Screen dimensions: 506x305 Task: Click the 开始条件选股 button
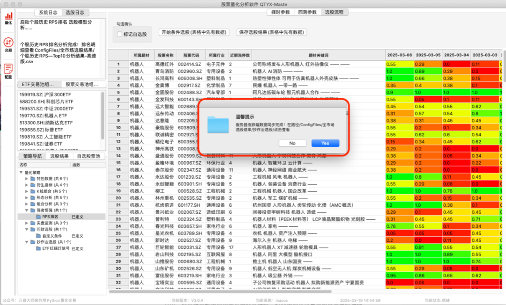194,32
